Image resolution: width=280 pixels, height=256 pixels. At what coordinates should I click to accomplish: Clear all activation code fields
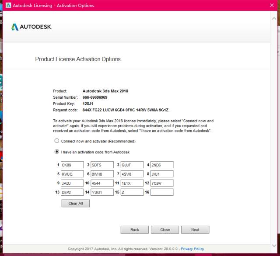coord(76,204)
